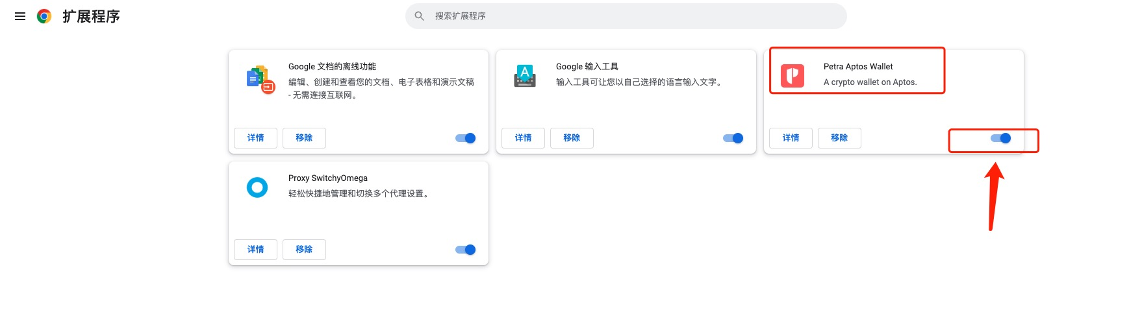This screenshot has height=321, width=1129.
Task: Open the hamburger main menu
Action: click(20, 16)
